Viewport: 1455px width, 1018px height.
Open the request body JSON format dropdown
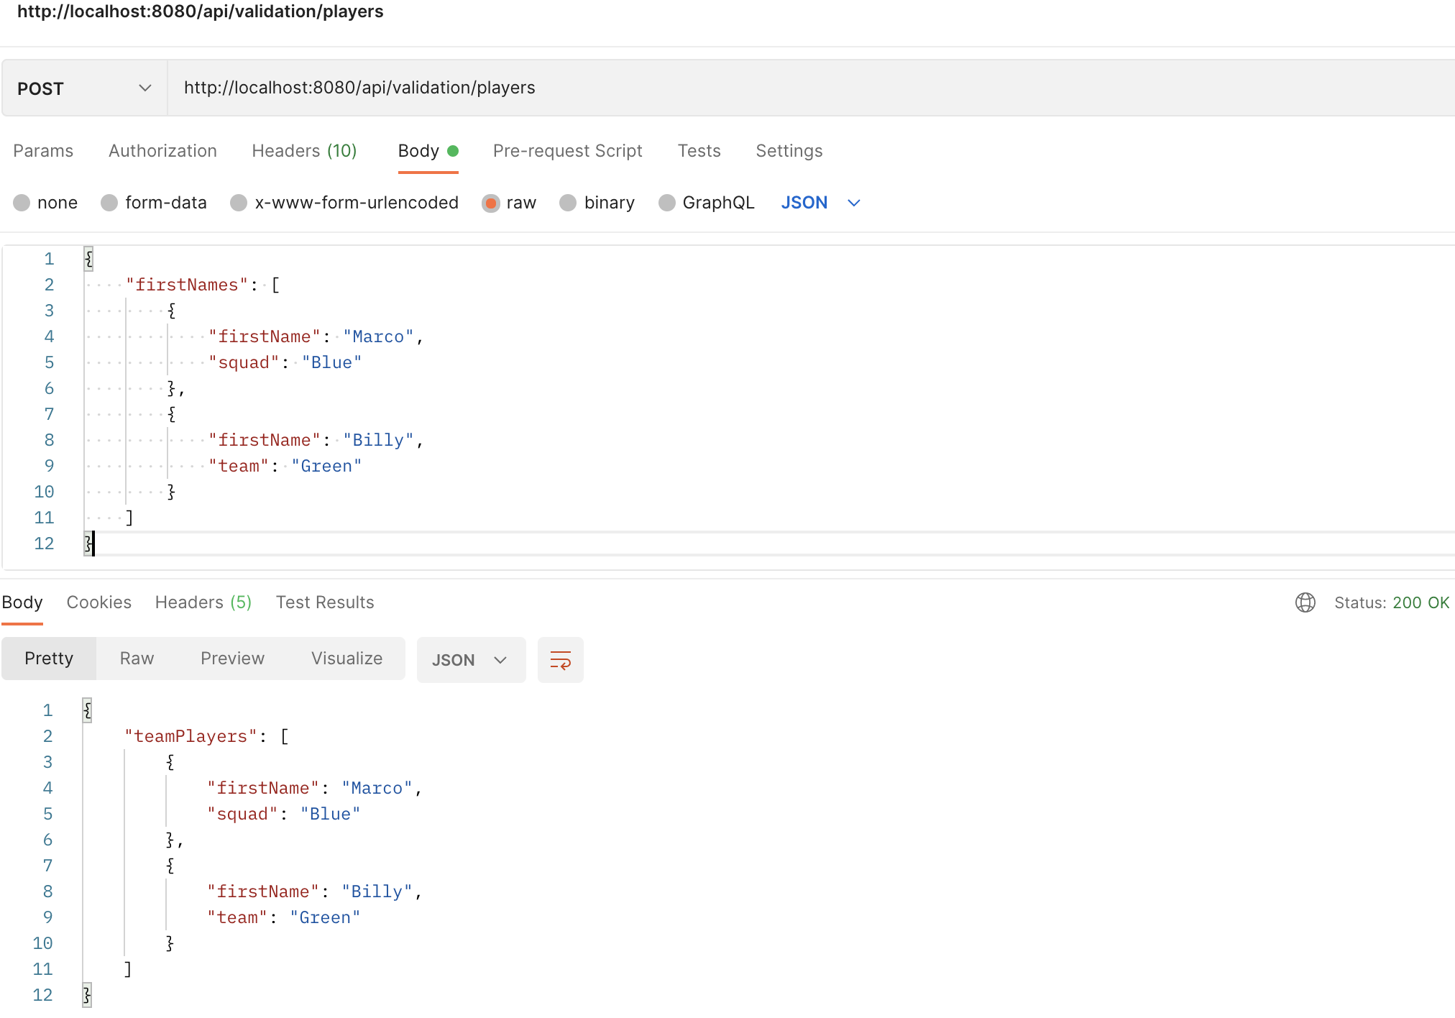pyautogui.click(x=820, y=203)
